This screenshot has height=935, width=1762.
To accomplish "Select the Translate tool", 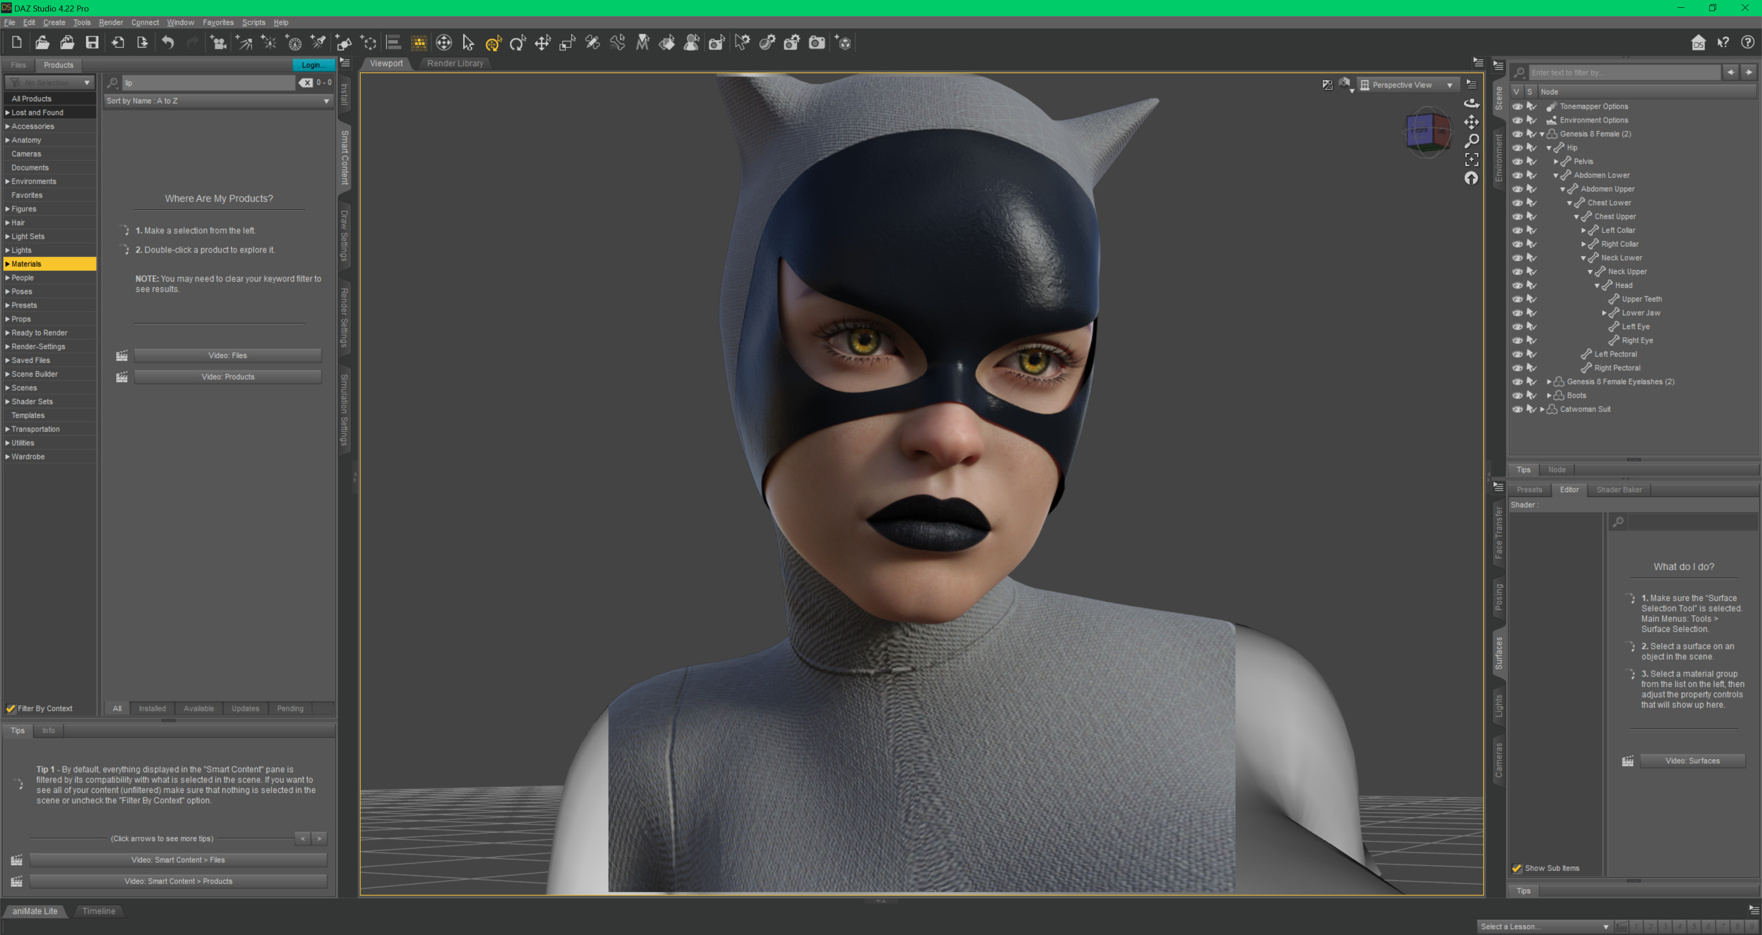I will point(542,43).
